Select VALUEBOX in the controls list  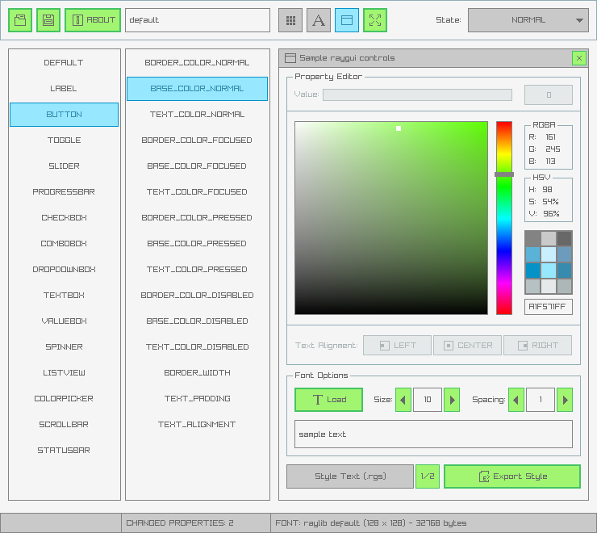point(64,321)
